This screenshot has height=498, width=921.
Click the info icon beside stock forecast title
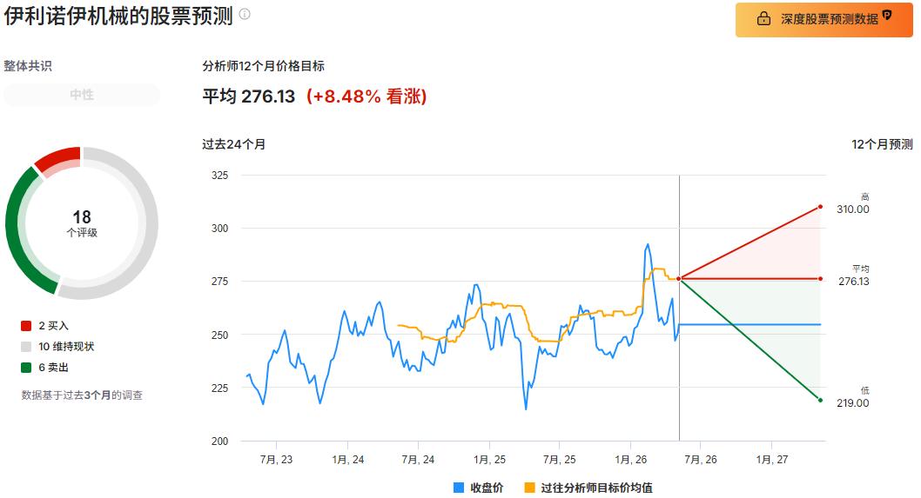pos(245,14)
